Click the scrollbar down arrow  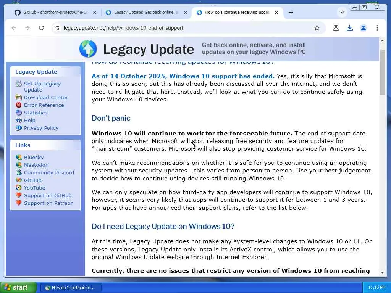click(382, 273)
